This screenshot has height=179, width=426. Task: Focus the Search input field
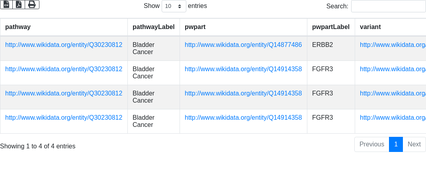click(x=389, y=6)
